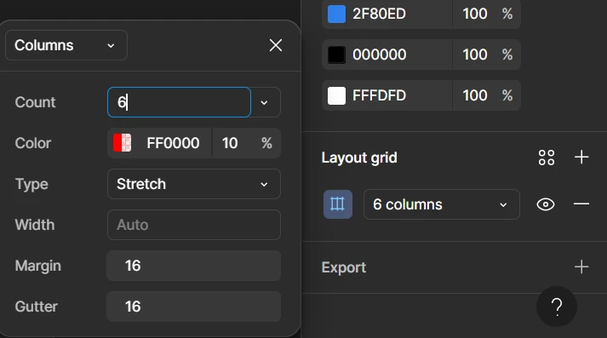This screenshot has height=338, width=607.
Task: Add an export setting
Action: point(581,266)
